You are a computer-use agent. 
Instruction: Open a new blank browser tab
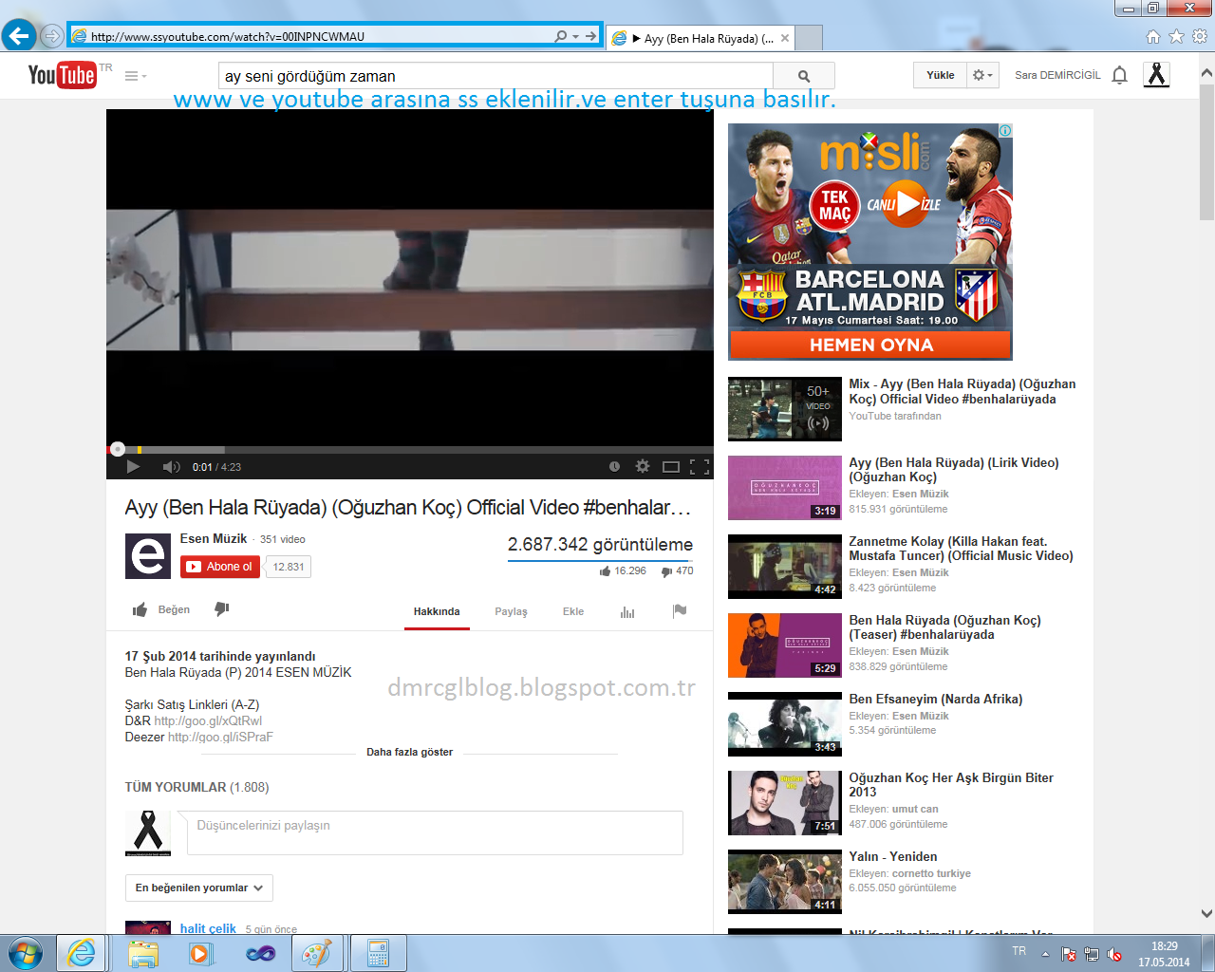coord(809,38)
